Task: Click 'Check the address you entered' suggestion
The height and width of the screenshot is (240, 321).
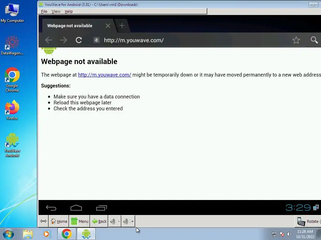Action: tap(88, 108)
